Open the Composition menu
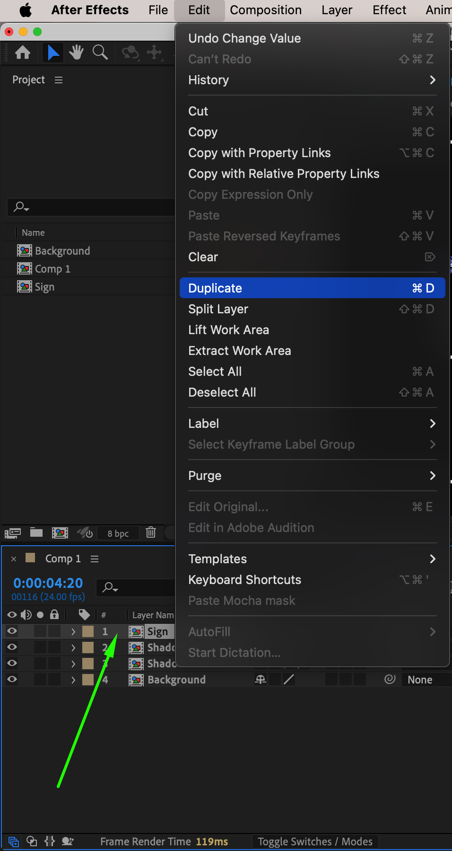 point(266,10)
